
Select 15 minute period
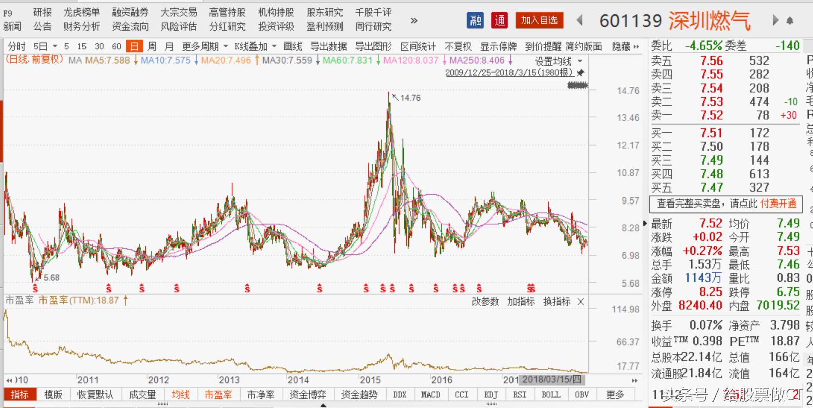(82, 46)
